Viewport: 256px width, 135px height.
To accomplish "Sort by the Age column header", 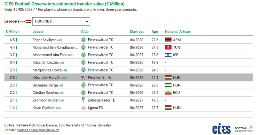I will pyautogui.click(x=155, y=32).
